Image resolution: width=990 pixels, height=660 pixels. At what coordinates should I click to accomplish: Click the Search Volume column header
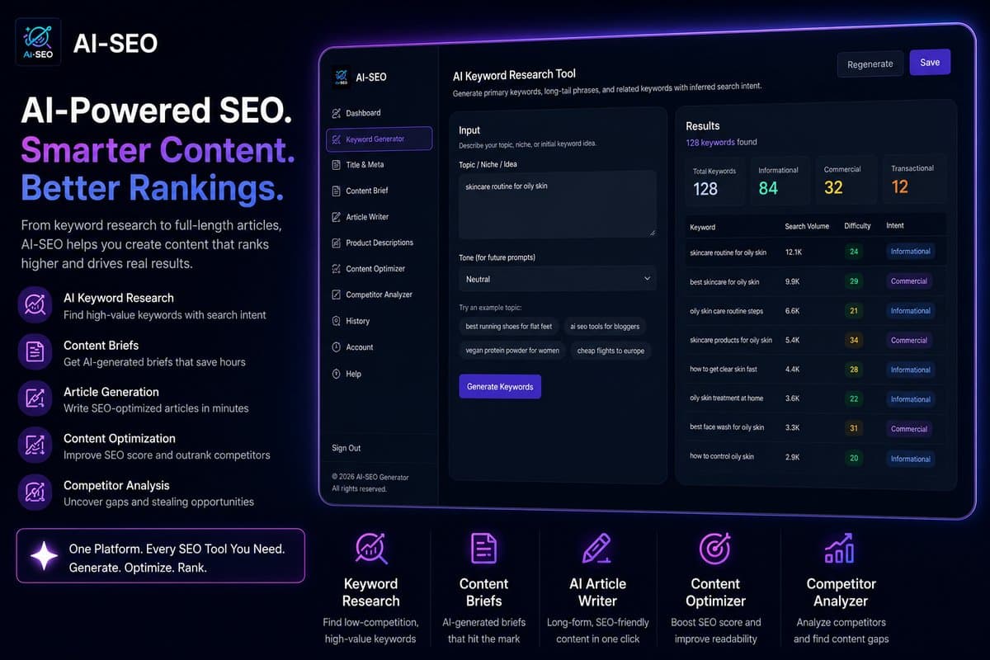(x=807, y=226)
